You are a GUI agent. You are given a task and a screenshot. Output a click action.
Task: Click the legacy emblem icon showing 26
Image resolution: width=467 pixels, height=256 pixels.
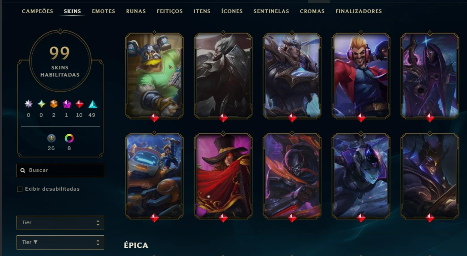pos(51,138)
